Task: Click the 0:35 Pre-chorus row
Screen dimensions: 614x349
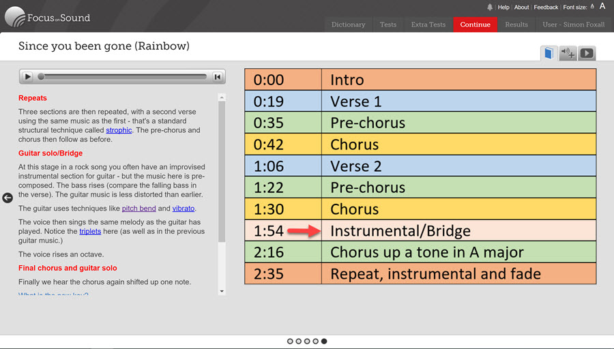Action: (420, 123)
